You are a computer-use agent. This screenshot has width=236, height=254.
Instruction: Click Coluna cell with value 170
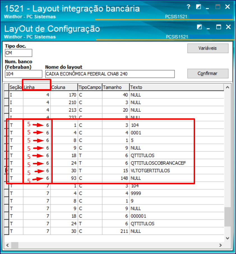64,95
